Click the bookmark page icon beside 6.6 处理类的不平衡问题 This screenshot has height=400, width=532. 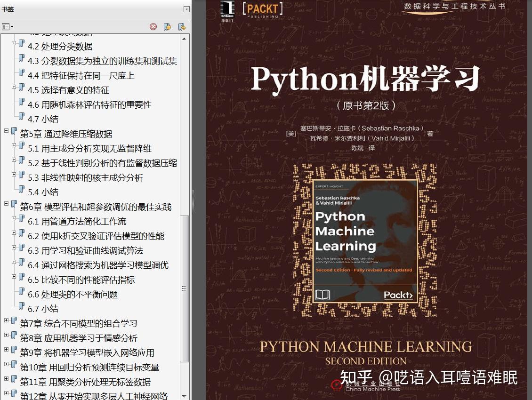tap(21, 291)
